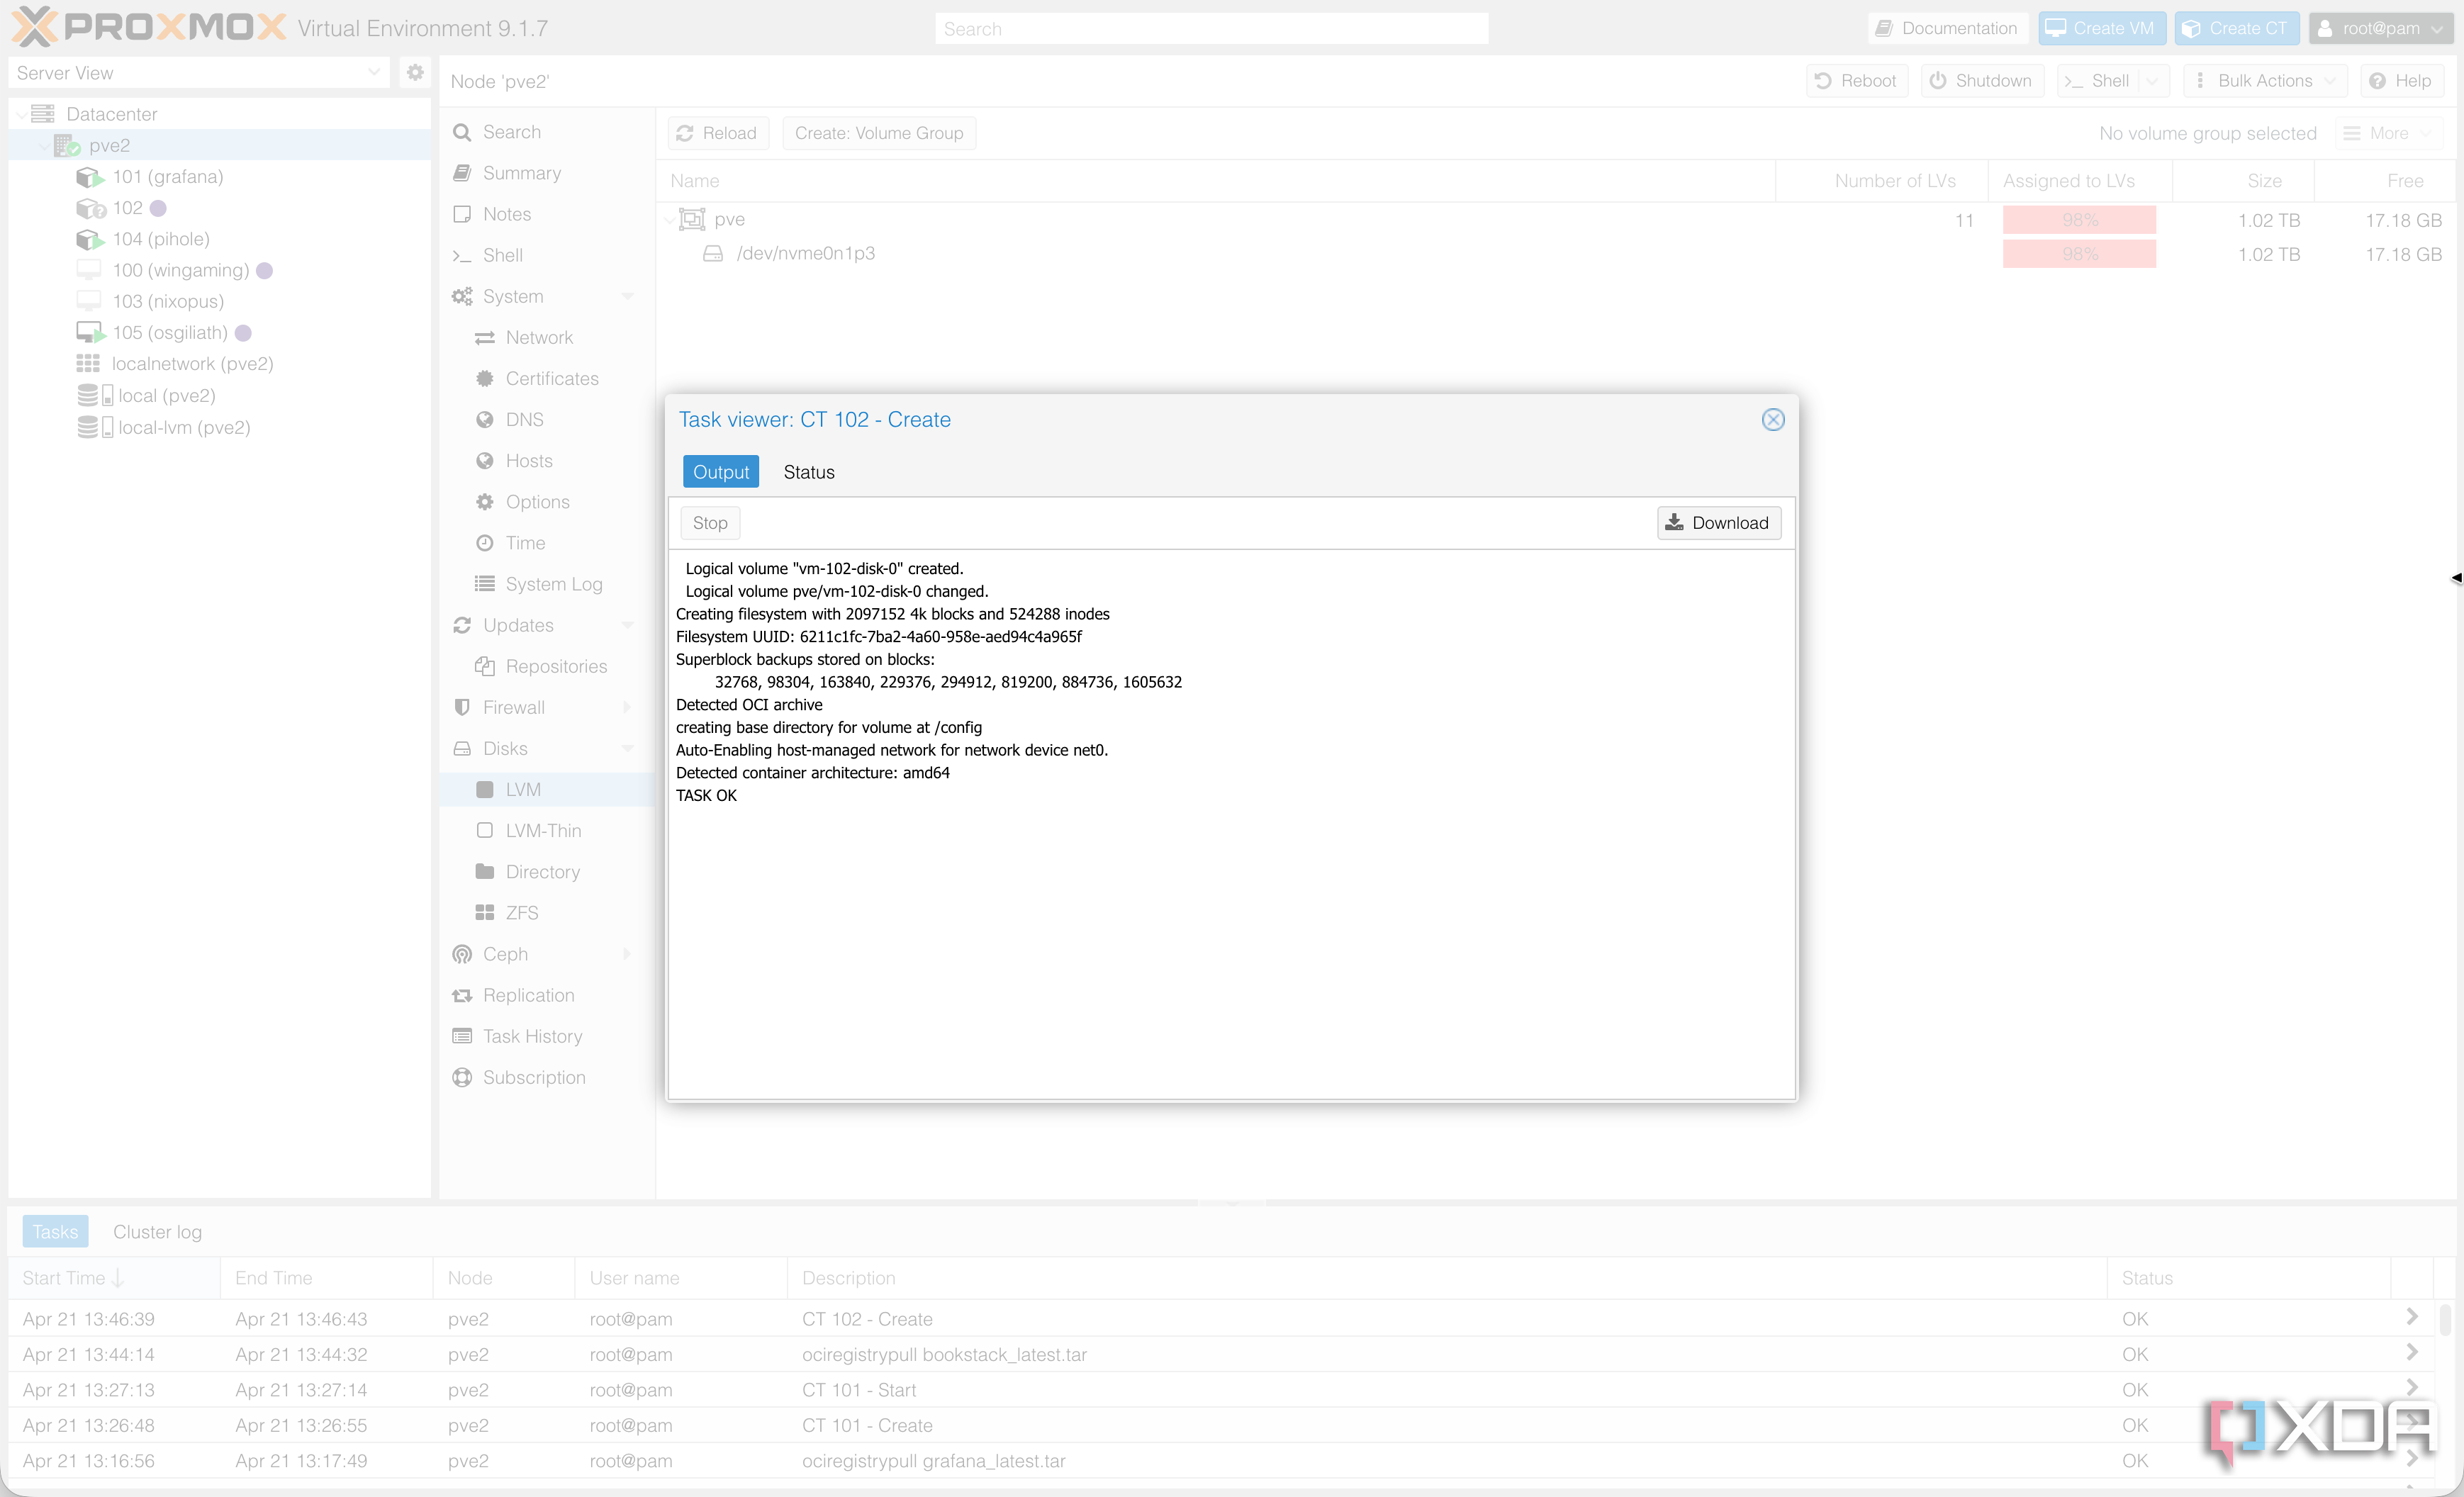
Task: Reload the volume group list
Action: coord(717,133)
